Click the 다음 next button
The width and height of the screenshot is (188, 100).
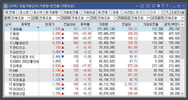pos(181,12)
